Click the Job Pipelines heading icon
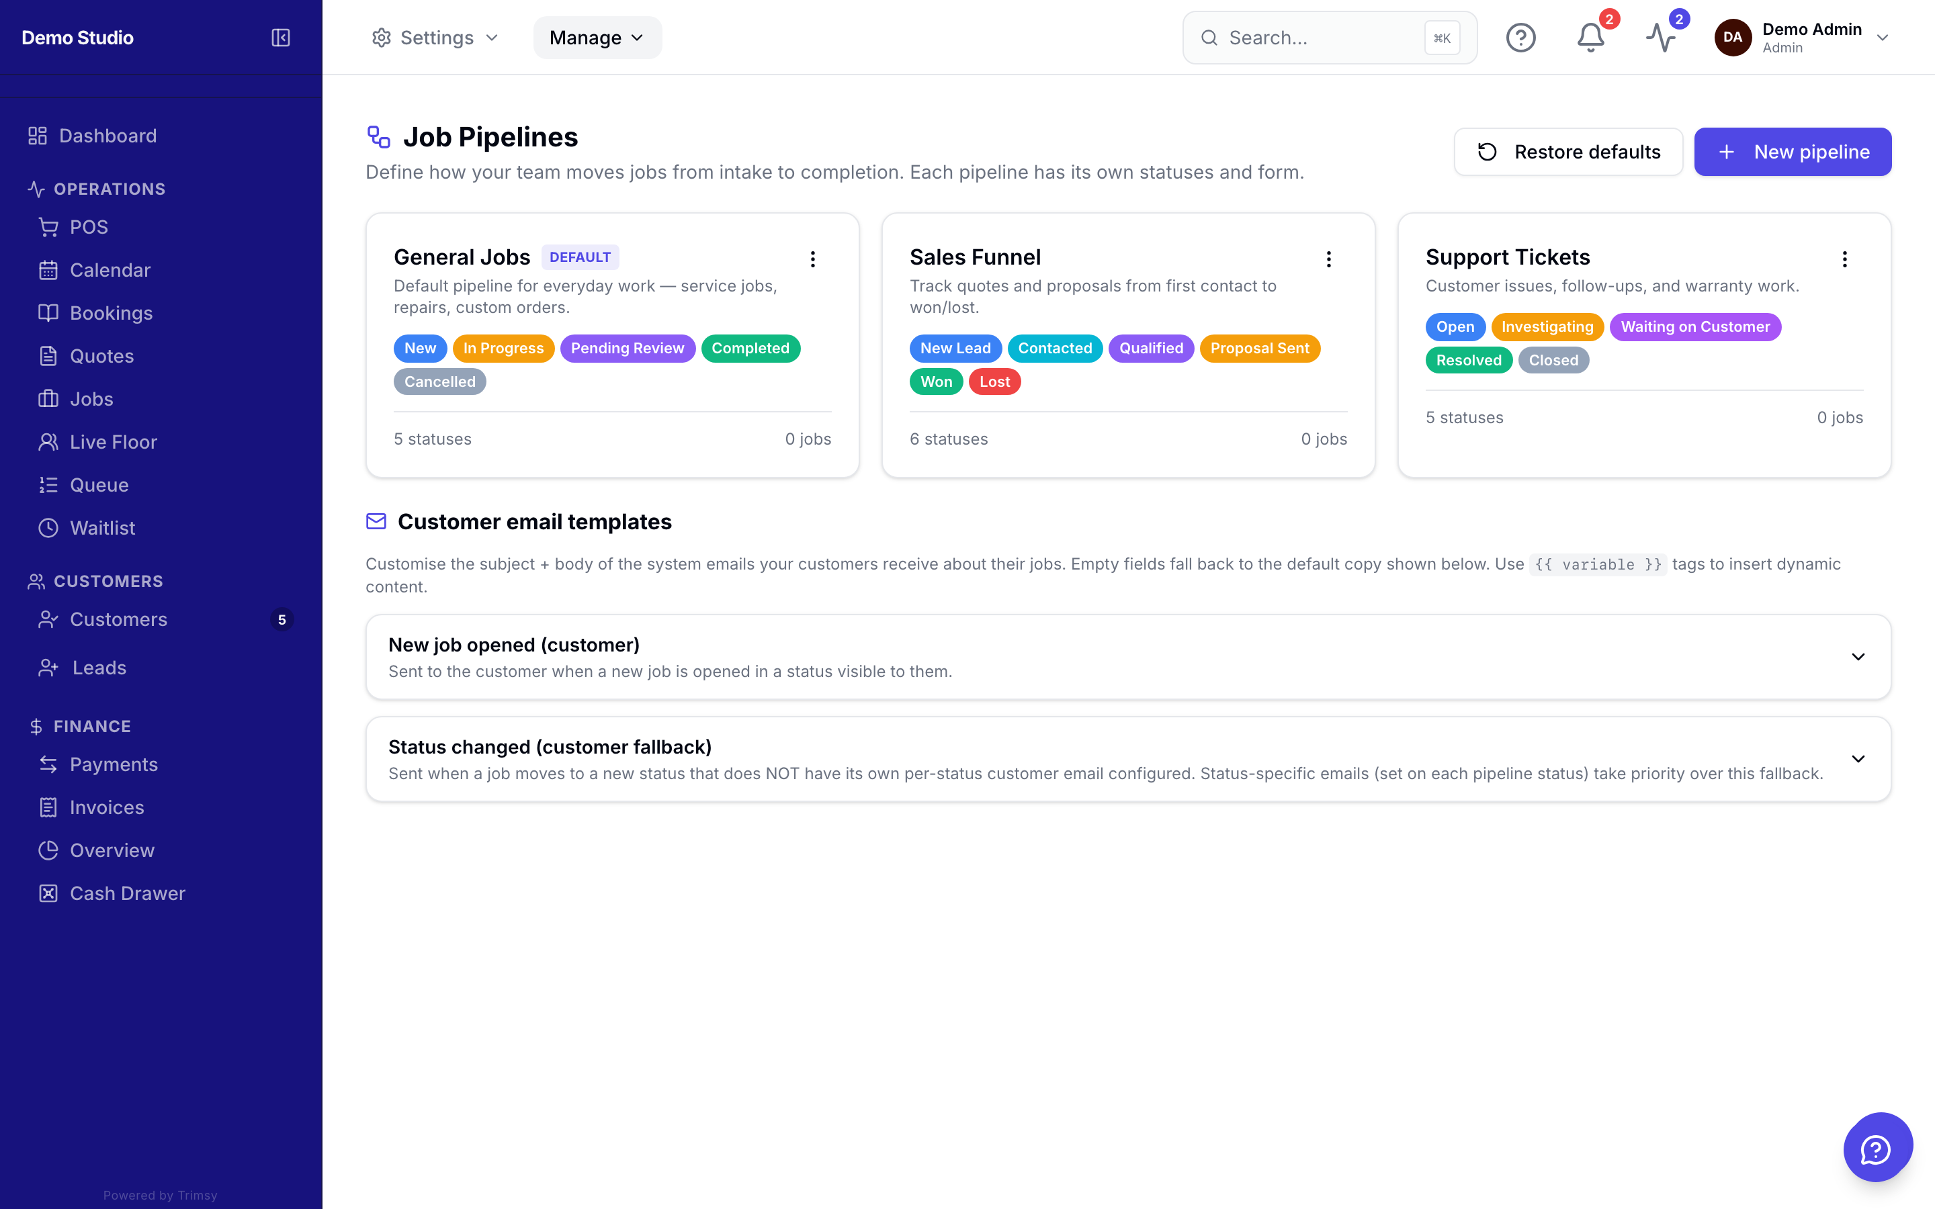This screenshot has width=1935, height=1209. click(378, 137)
